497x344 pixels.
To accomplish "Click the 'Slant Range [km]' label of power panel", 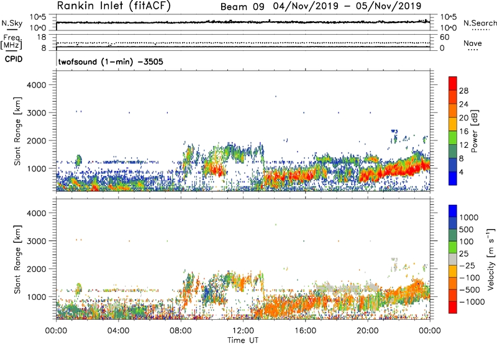I will click(x=17, y=131).
